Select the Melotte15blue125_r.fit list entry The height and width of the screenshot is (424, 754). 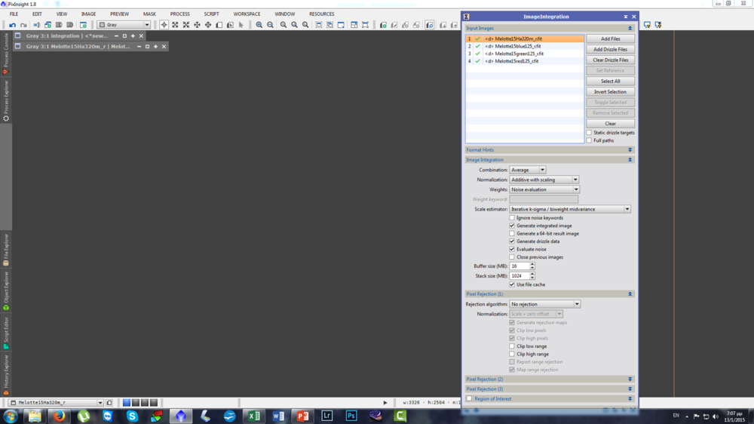pos(513,46)
